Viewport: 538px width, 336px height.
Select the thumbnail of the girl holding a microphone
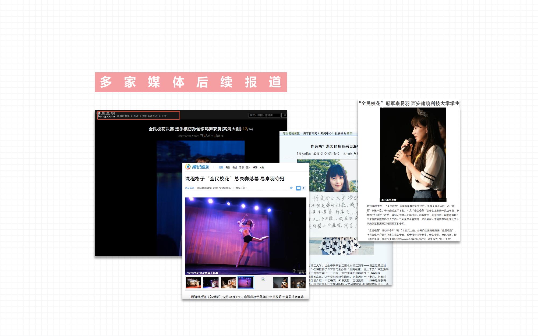[x=281, y=283]
